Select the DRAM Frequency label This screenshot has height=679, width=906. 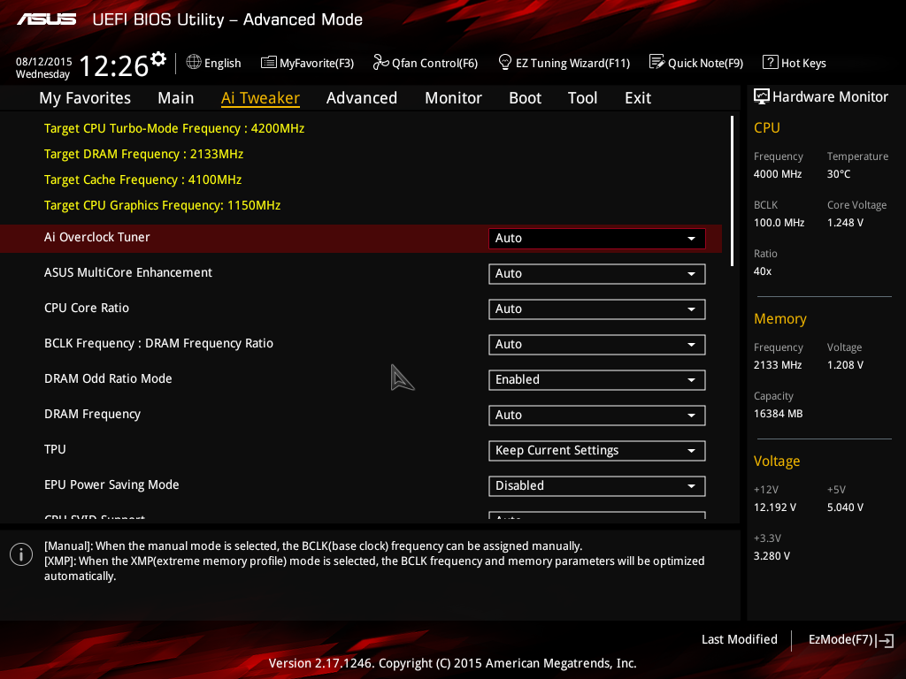pyautogui.click(x=92, y=414)
